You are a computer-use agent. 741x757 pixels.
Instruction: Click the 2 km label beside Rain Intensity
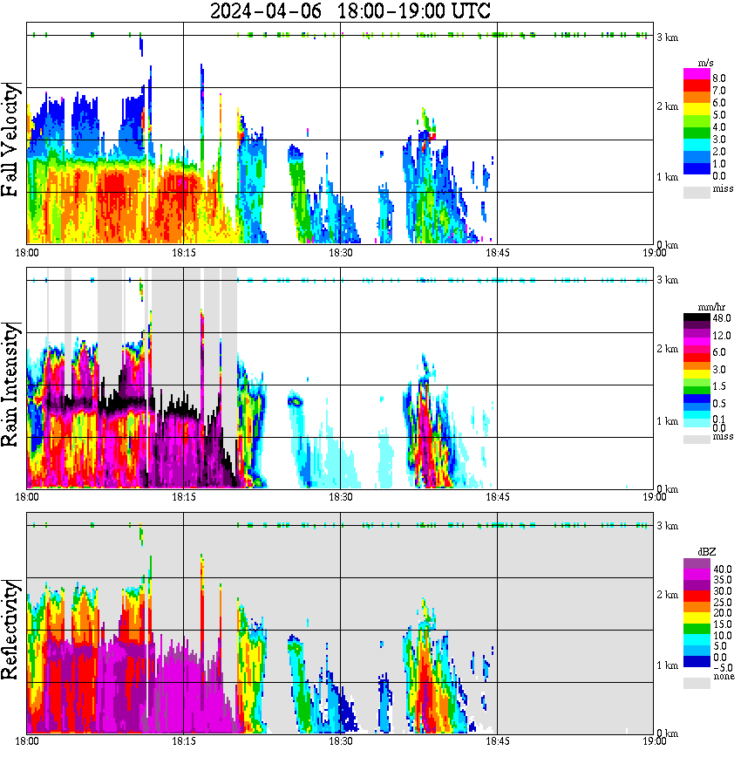tap(667, 349)
